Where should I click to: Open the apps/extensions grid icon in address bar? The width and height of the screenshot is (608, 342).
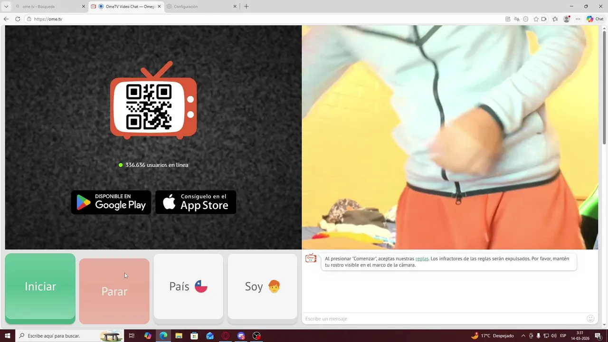click(508, 19)
